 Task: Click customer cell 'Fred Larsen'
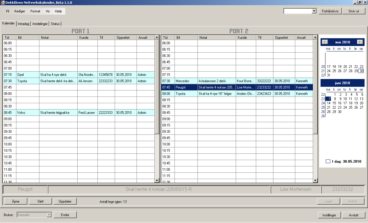[x=87, y=113]
